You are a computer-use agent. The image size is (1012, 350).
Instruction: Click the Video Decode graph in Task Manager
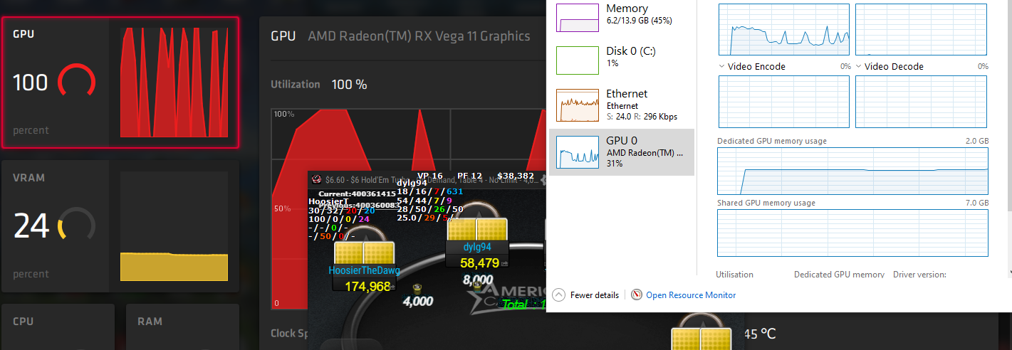(922, 102)
